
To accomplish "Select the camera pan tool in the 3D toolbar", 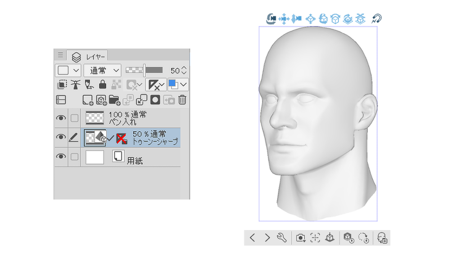I will 284,18.
